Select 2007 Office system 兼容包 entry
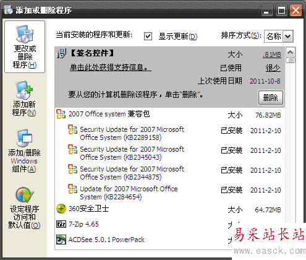 click(x=169, y=114)
